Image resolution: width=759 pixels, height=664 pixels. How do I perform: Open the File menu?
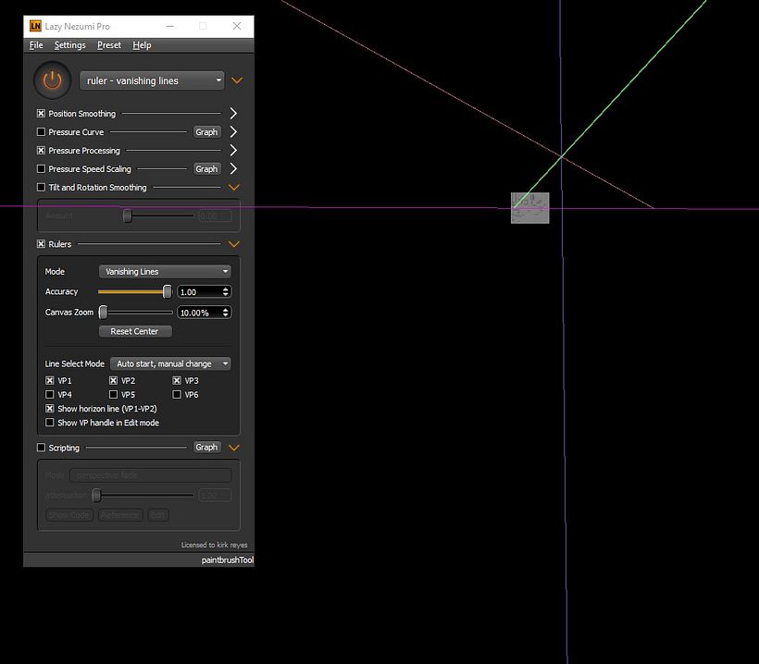click(x=36, y=45)
